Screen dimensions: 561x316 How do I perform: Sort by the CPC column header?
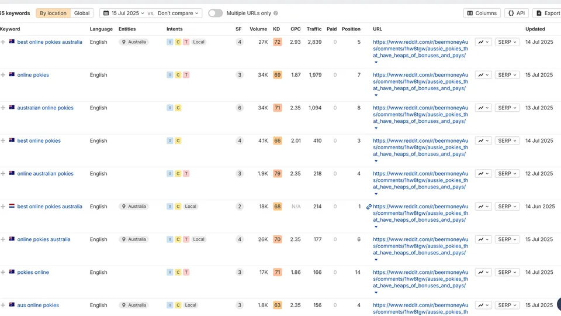tap(296, 29)
